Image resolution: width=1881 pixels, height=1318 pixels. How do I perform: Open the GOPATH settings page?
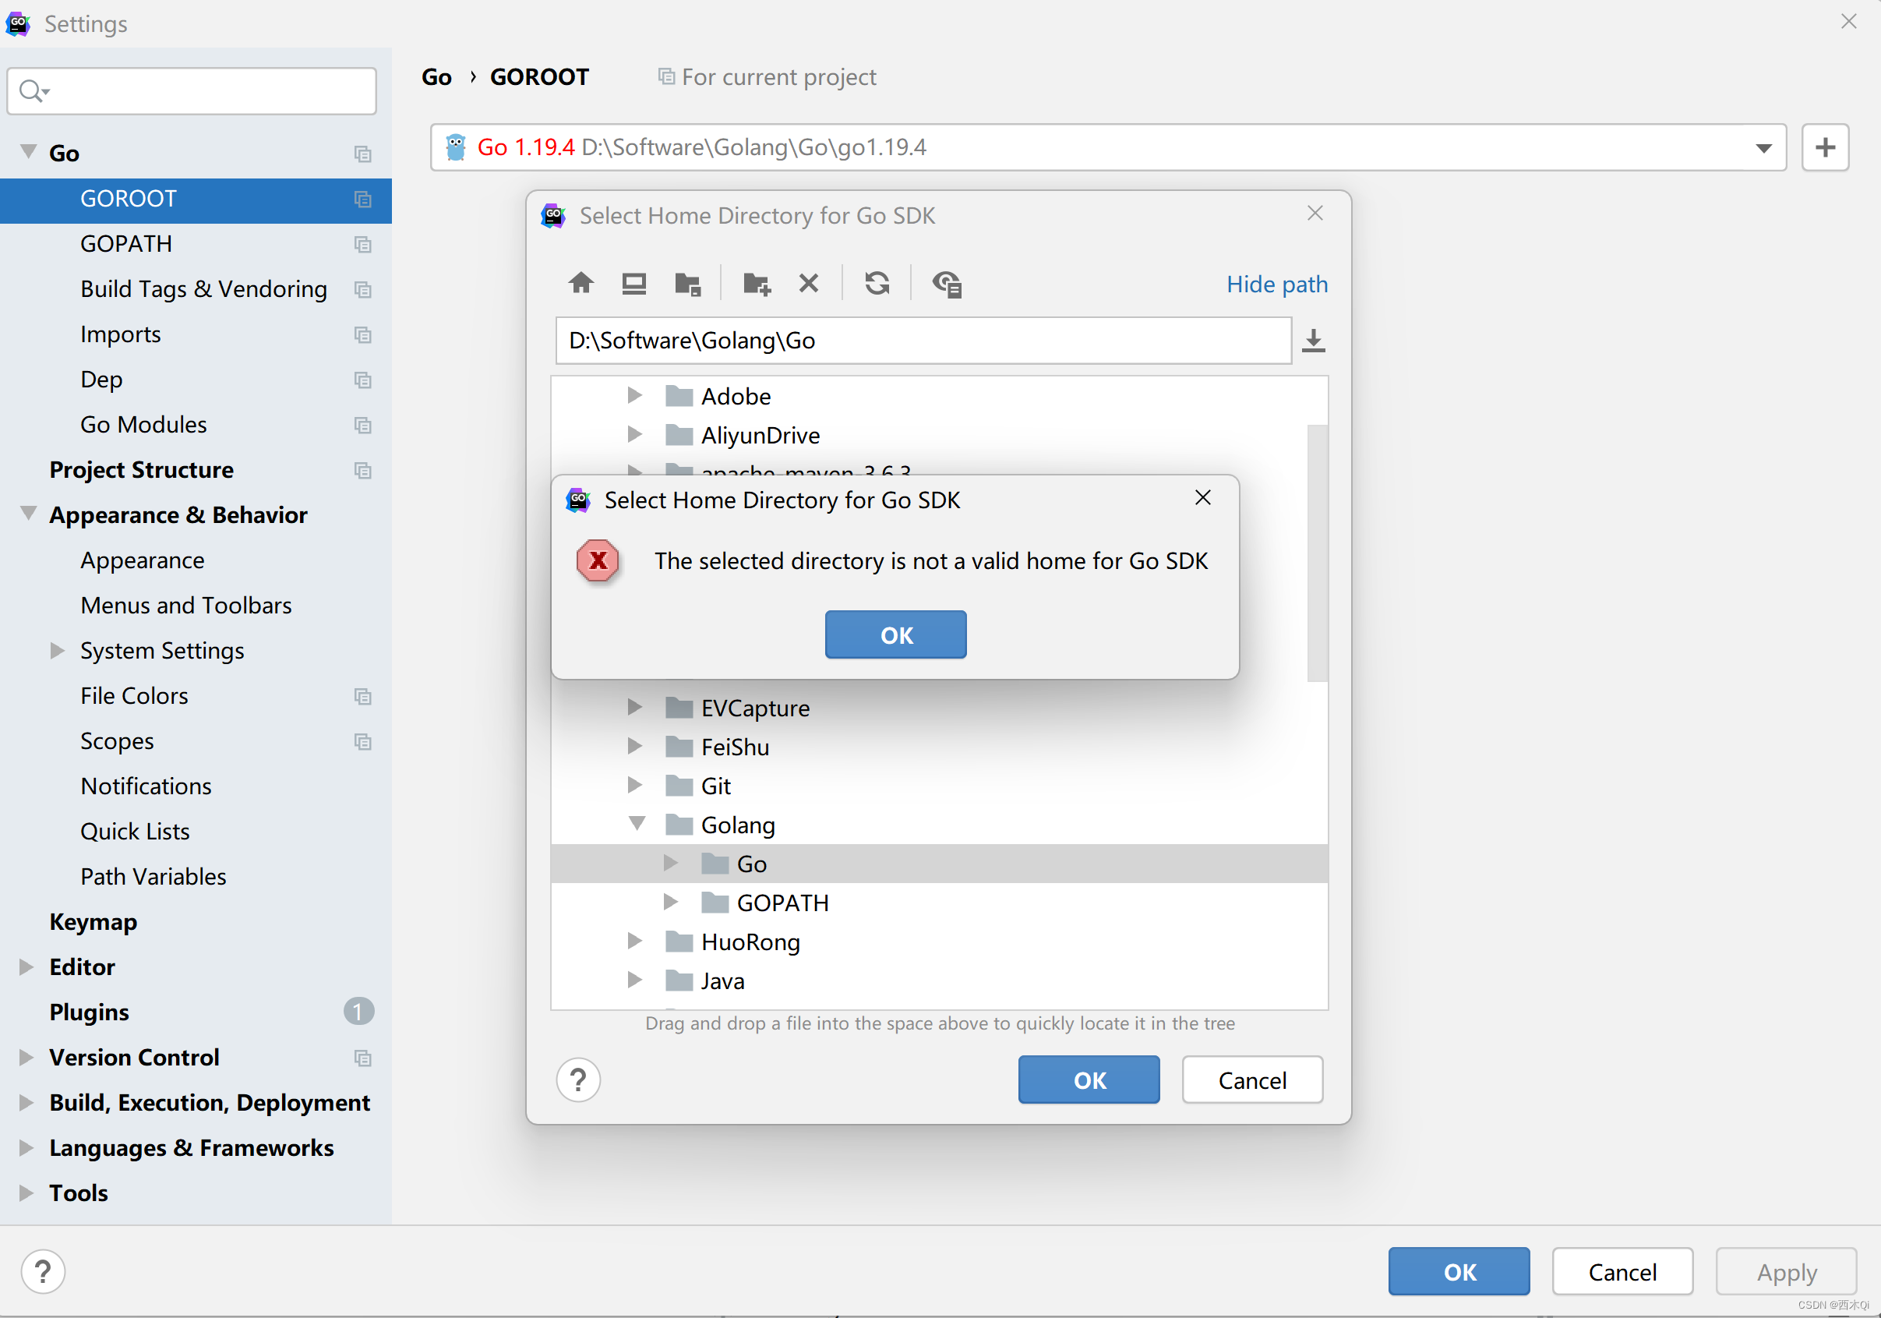click(126, 243)
